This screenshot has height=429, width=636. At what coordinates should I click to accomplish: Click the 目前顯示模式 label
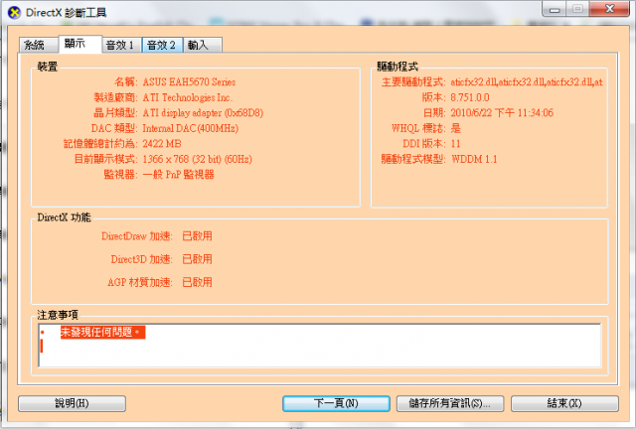106,159
